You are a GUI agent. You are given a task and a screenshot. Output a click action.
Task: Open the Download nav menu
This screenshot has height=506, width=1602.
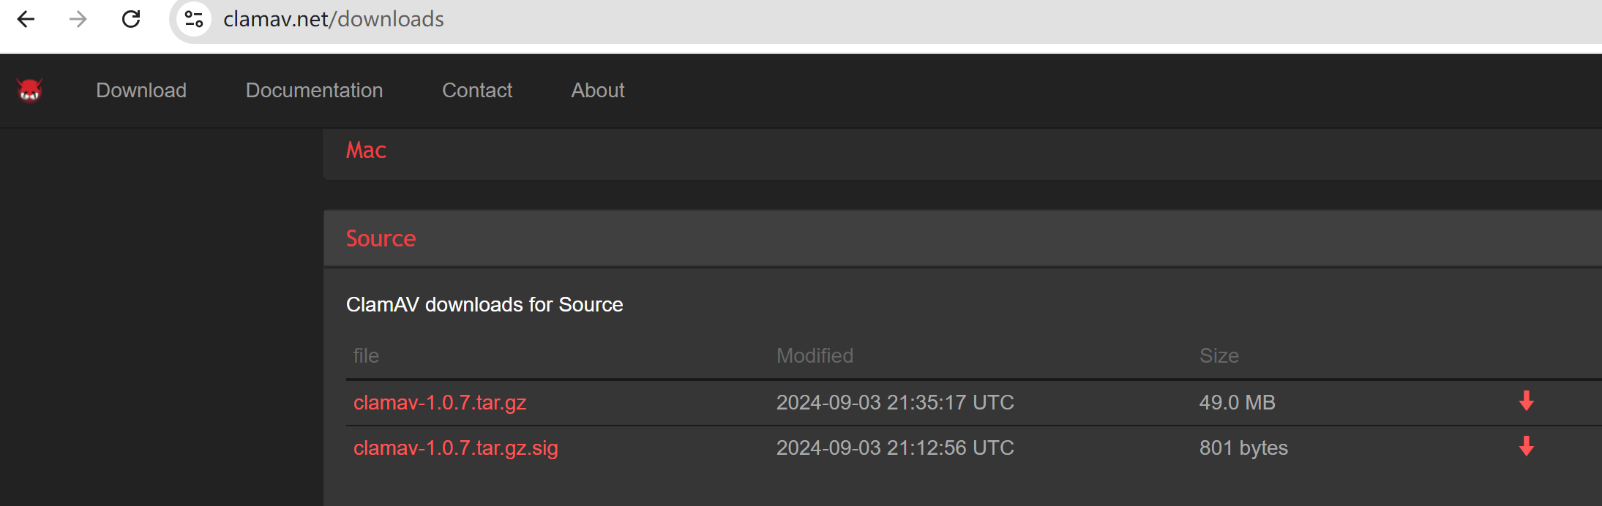[141, 91]
